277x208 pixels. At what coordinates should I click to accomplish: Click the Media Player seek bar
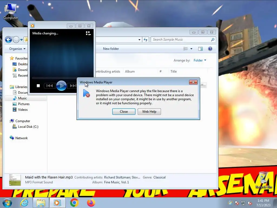(x=54, y=78)
